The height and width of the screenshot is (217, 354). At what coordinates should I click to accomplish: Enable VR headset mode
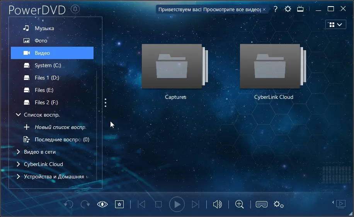pos(261,204)
